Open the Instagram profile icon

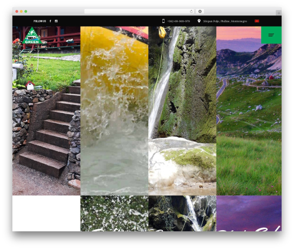[56, 21]
